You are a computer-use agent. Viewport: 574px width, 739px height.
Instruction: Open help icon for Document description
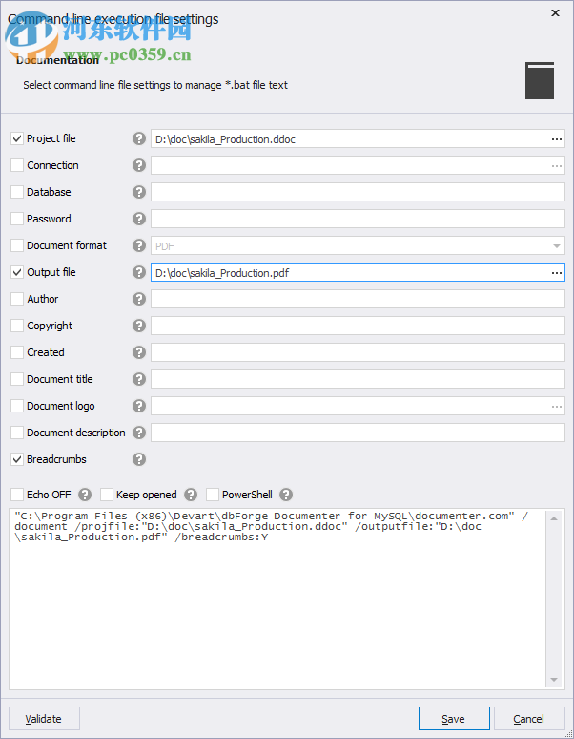point(139,433)
